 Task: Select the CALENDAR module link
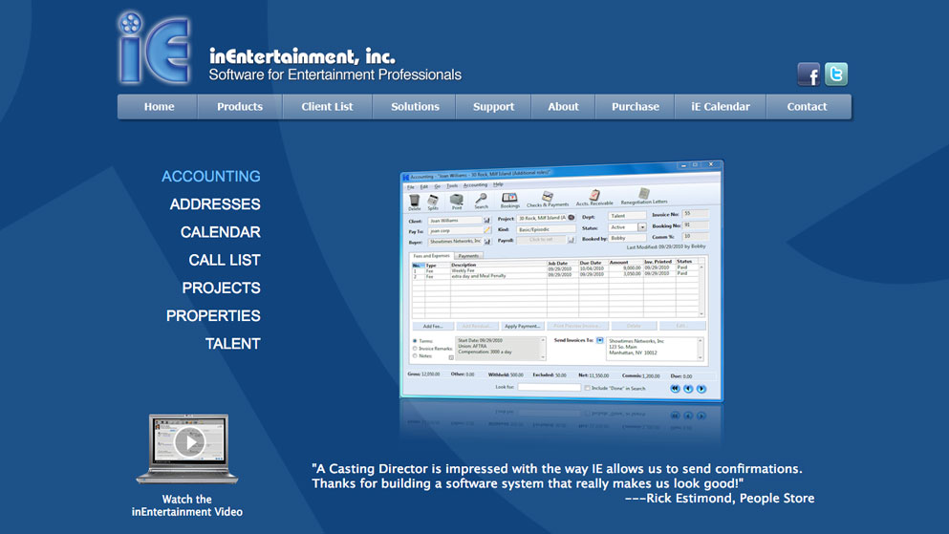[x=221, y=232]
